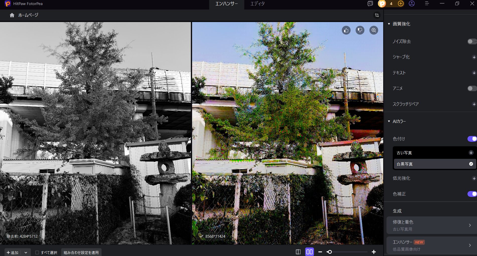Disable the 色付け toggle
Screen dimensions: 477x256
click(472, 139)
